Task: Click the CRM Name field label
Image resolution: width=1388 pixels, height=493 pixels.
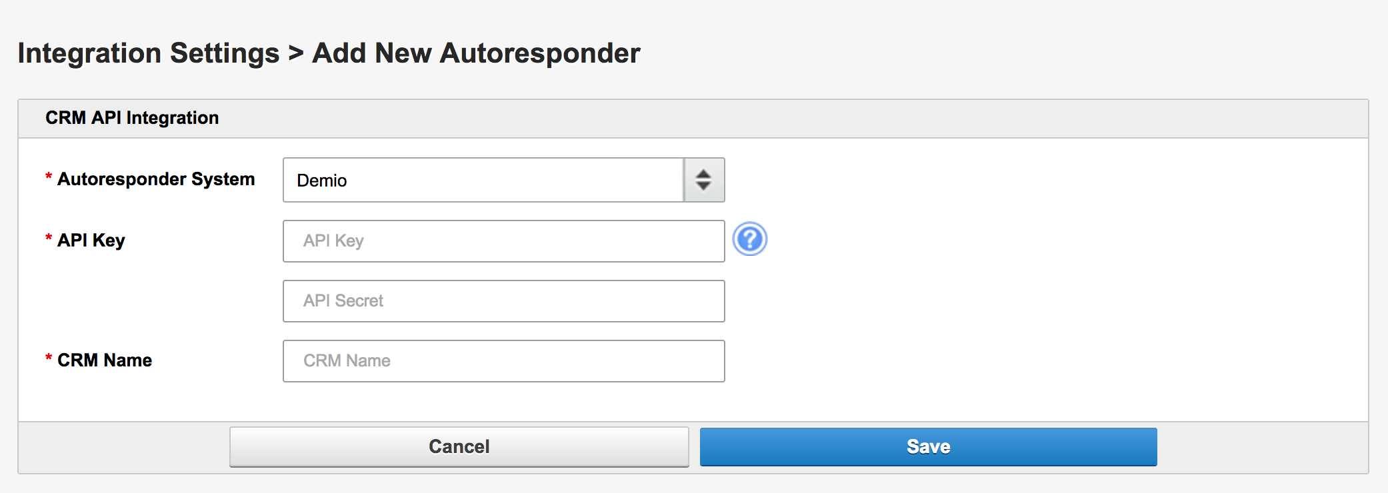Action: [105, 360]
